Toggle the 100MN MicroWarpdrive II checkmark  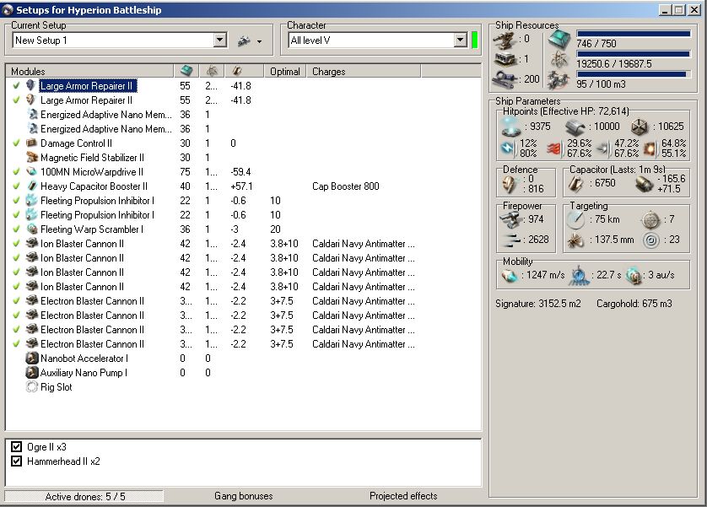tap(17, 172)
